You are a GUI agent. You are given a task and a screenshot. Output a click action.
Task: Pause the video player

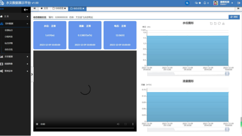37,124
